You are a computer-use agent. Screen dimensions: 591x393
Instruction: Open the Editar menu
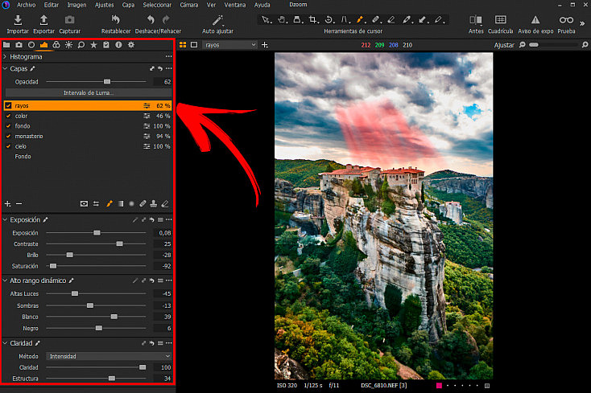tap(52, 5)
